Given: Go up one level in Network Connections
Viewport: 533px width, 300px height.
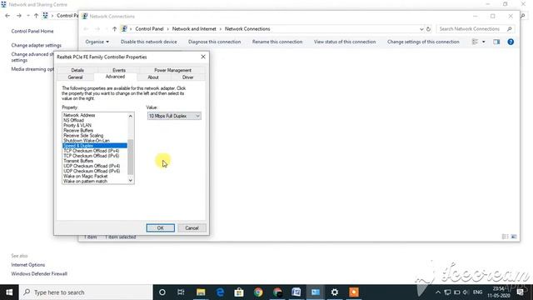Looking at the screenshot, I should click(x=114, y=29).
